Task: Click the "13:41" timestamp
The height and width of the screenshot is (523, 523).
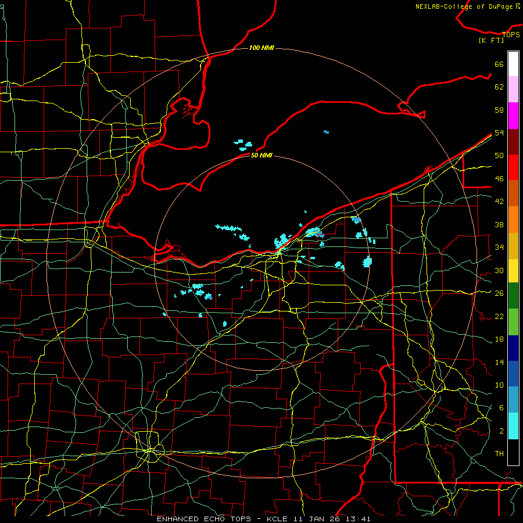Action: click(x=359, y=519)
